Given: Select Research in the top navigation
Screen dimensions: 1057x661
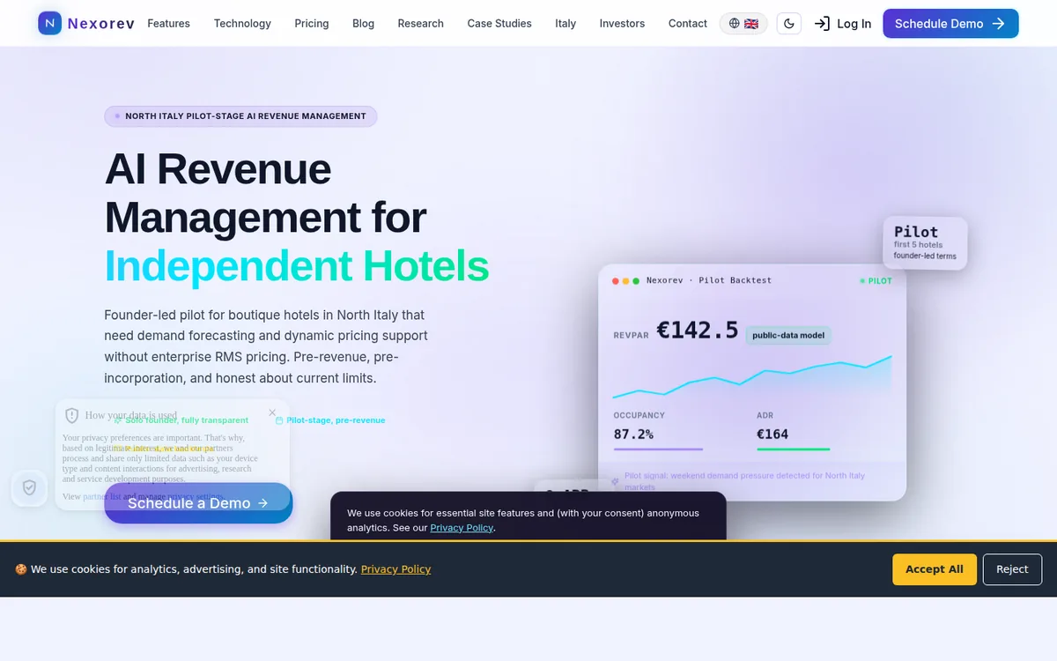Looking at the screenshot, I should click(x=420, y=24).
